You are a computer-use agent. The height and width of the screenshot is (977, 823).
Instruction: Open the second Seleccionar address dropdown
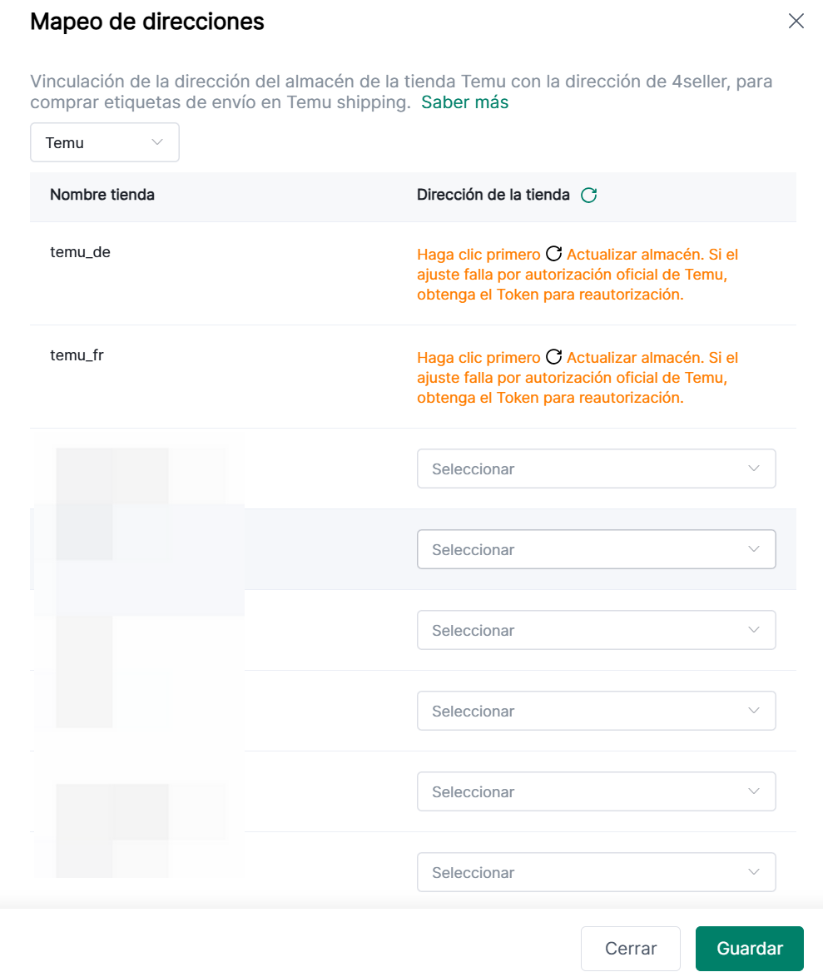pyautogui.click(x=596, y=549)
